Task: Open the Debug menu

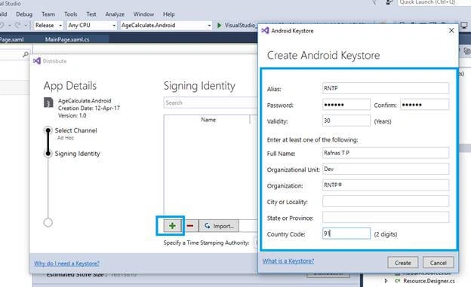Action: pos(24,14)
